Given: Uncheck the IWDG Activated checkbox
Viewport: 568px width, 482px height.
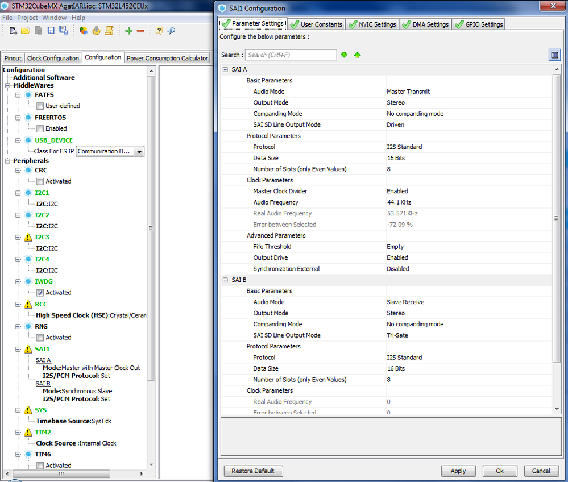Looking at the screenshot, I should tap(40, 293).
